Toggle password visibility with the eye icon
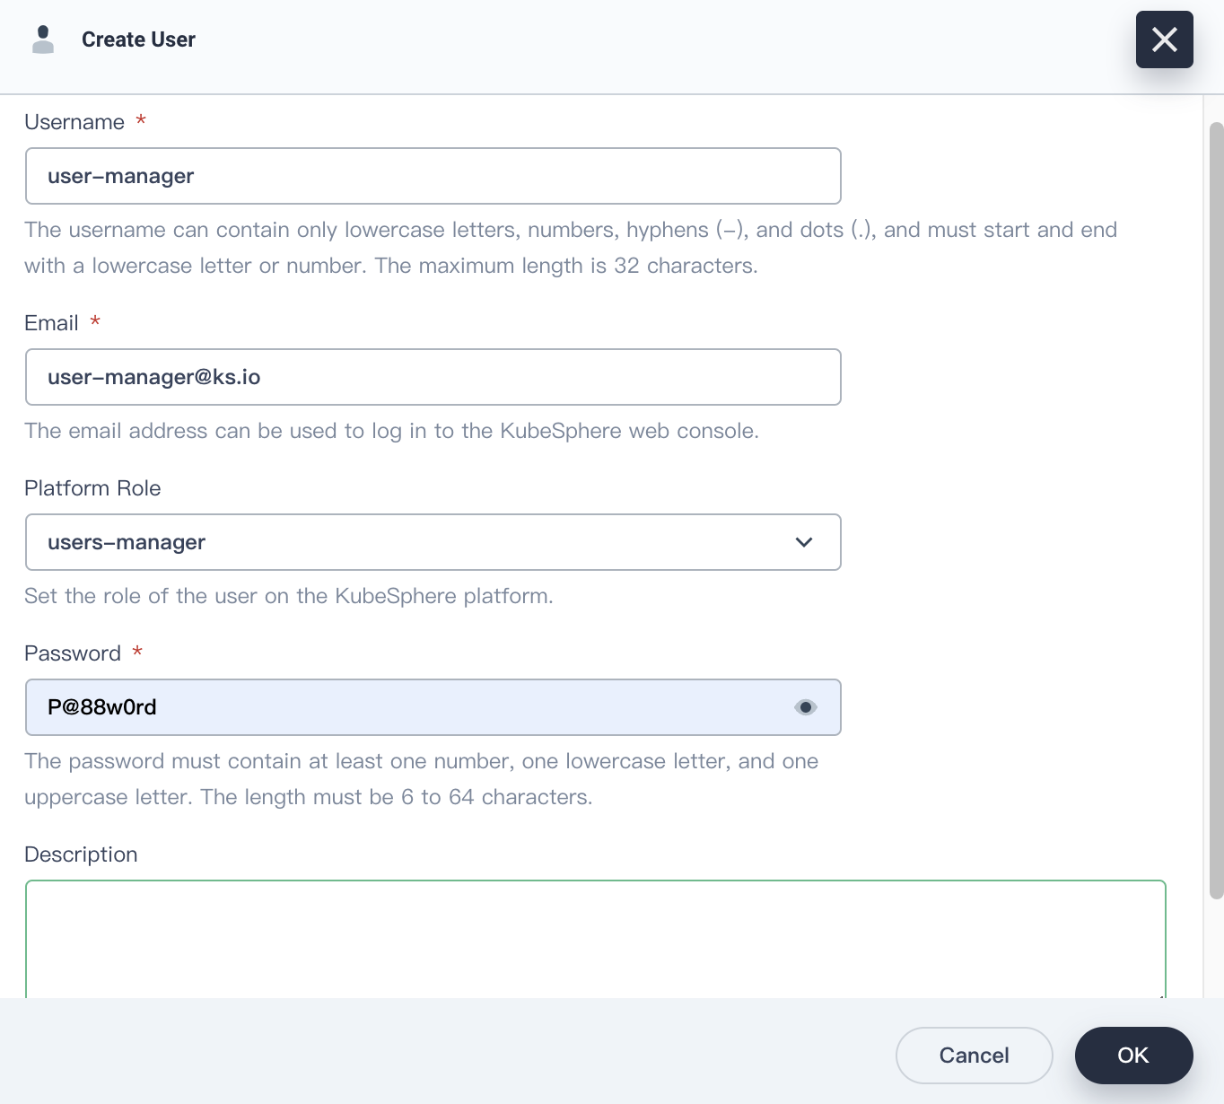Viewport: 1224px width, 1104px height. point(805,707)
